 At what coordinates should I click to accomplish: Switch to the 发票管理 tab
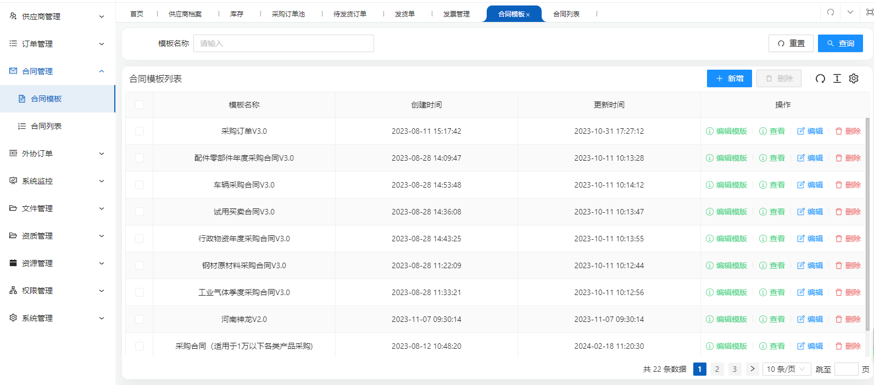[457, 14]
